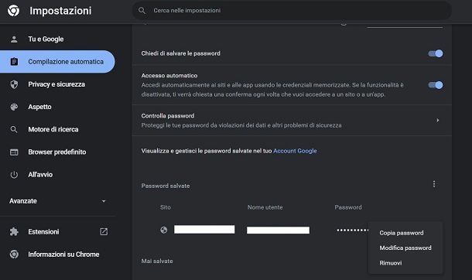472x280 pixels.
Task: Open Motore di ricerca section
Action: [53, 129]
